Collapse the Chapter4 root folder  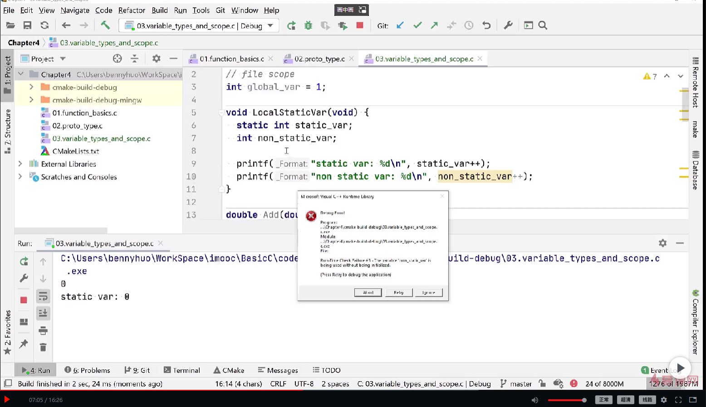click(x=20, y=74)
